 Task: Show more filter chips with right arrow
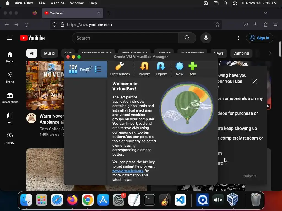270,53
